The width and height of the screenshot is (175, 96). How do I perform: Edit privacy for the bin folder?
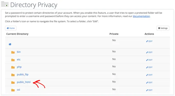(149, 52)
